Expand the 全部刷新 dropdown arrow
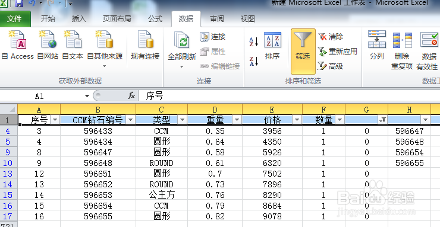Screen dimensions: 440x227 pyautogui.click(x=181, y=66)
